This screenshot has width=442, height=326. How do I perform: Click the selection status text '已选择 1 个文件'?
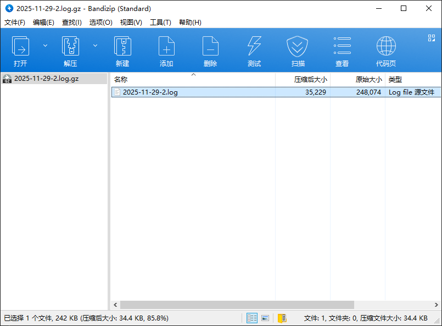pos(28,318)
